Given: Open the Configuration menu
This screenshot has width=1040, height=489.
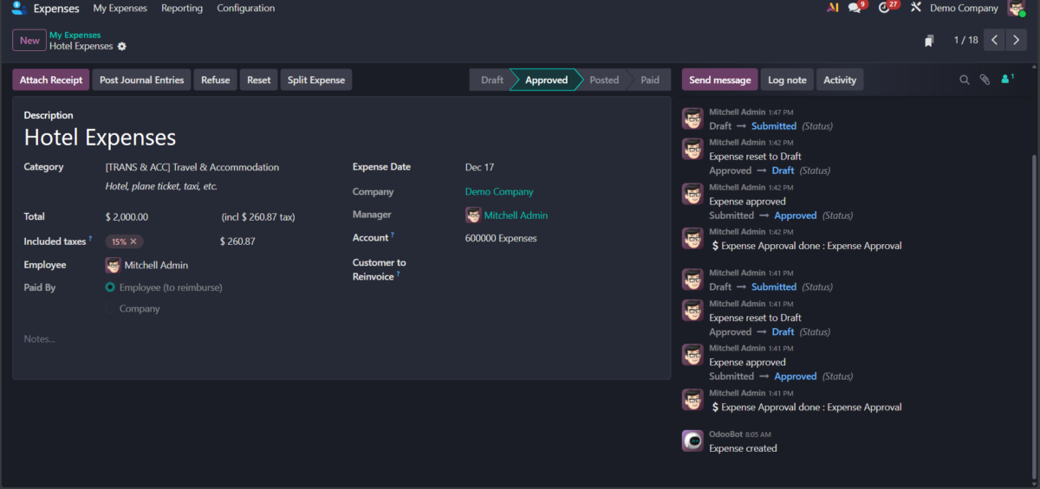Looking at the screenshot, I should click(x=245, y=9).
